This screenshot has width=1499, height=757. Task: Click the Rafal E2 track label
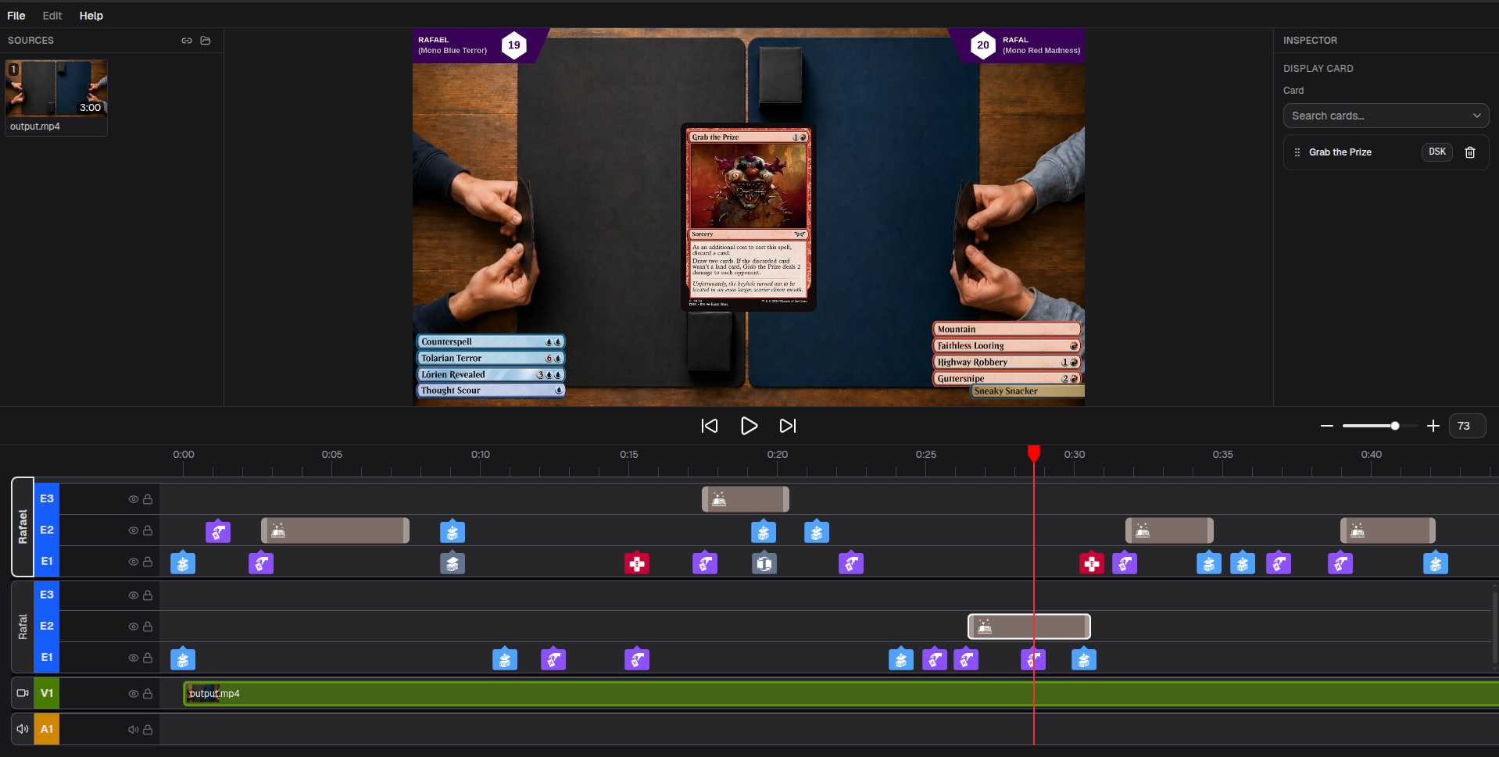coord(47,627)
